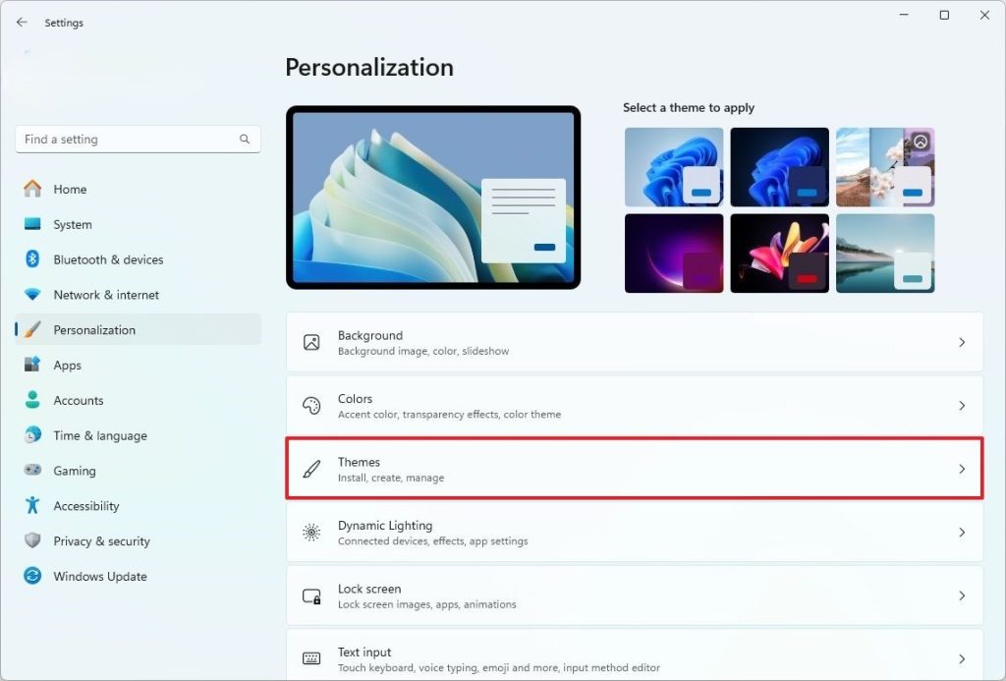Image resolution: width=1006 pixels, height=681 pixels.
Task: Click the Dynamic Lighting sun icon
Action: point(311,532)
